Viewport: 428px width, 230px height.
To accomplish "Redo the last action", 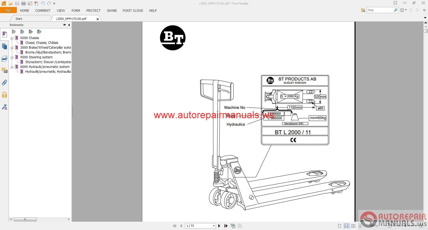I will (x=49, y=3).
